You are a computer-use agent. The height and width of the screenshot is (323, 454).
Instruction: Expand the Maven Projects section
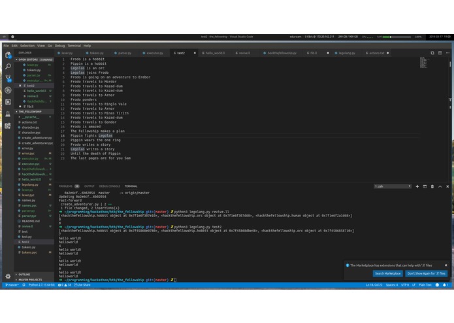point(34,280)
